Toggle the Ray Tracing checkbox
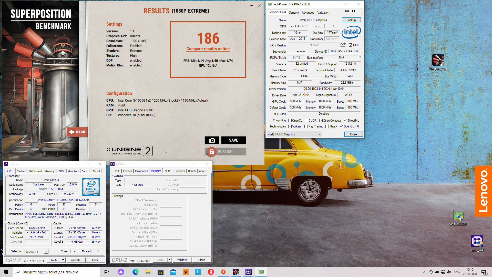The image size is (492, 277). 306,126
